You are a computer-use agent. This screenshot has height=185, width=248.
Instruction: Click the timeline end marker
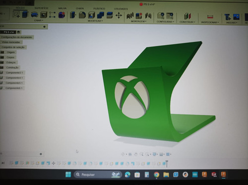pos(167,163)
